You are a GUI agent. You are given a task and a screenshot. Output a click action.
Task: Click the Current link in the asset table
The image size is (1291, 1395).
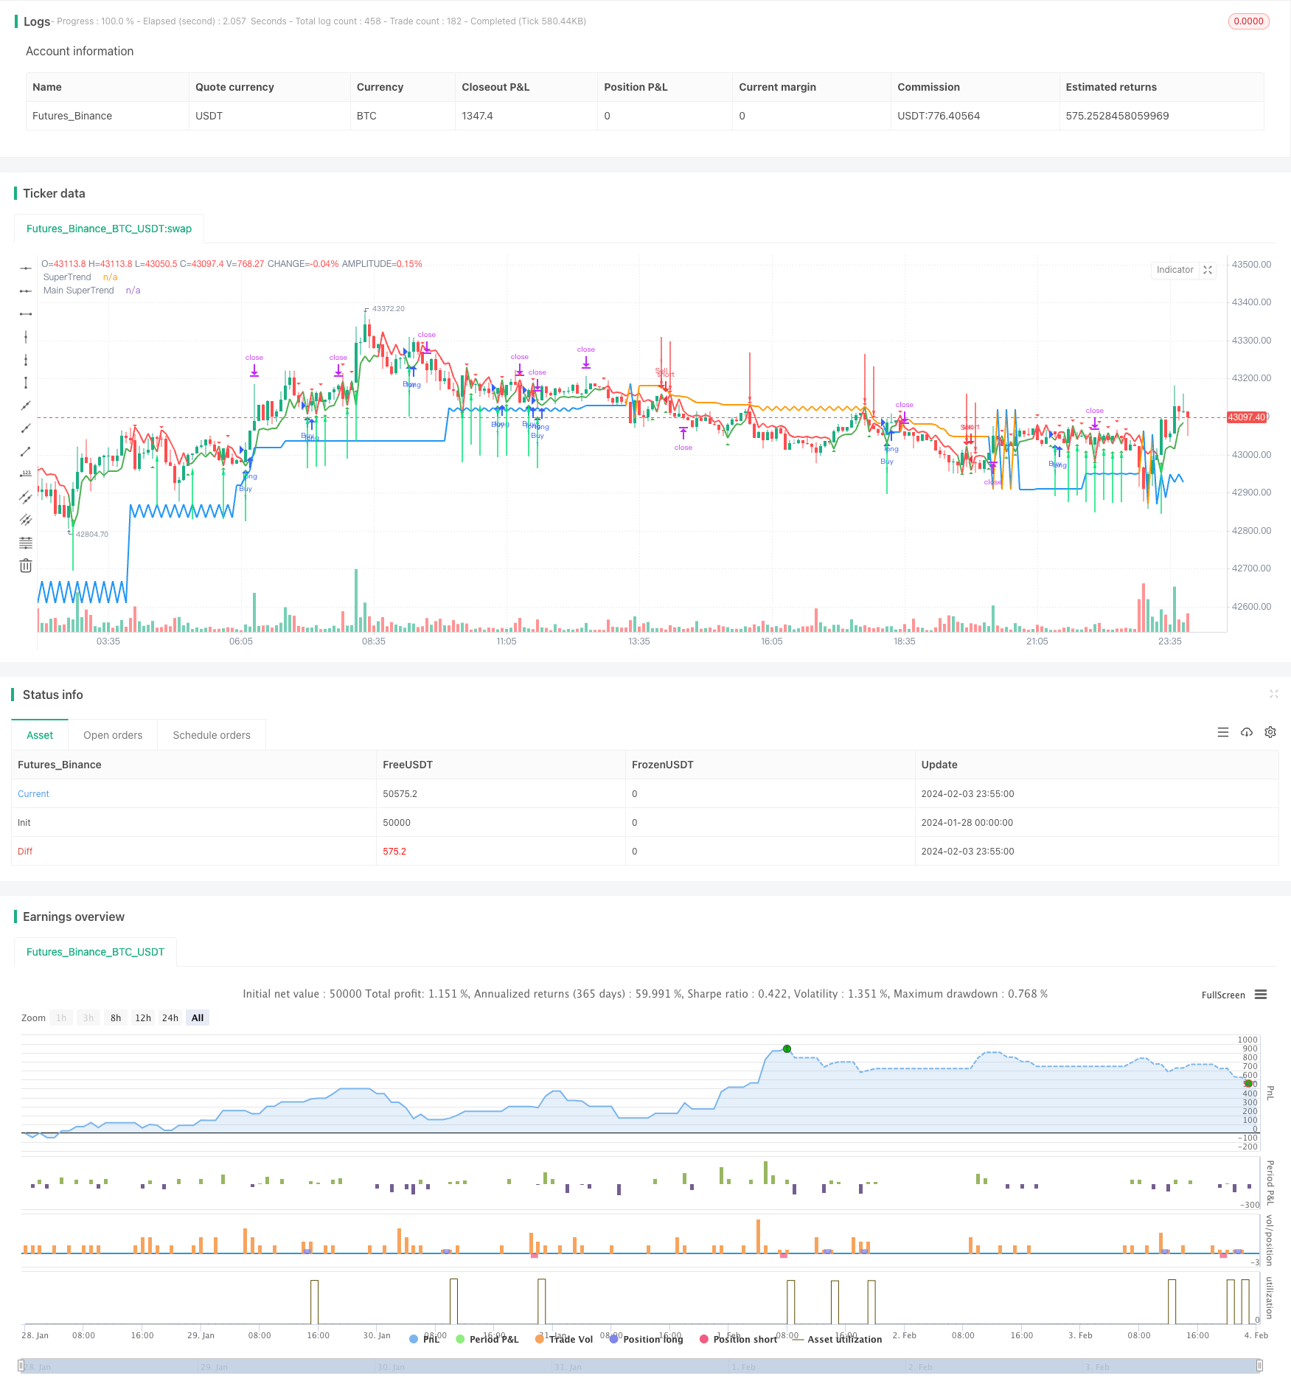coord(33,794)
